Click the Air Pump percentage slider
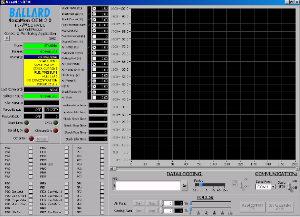This screenshot has height=217, width=300. [211, 203]
